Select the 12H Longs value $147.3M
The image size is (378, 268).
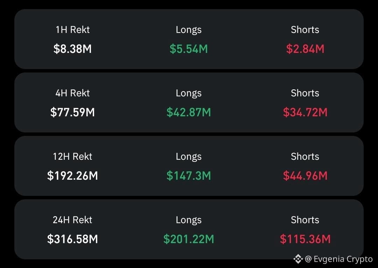click(189, 176)
